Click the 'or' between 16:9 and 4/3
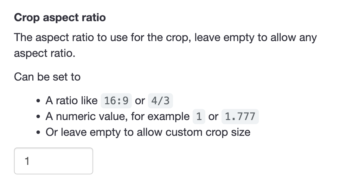346x187 pixels. tap(140, 100)
